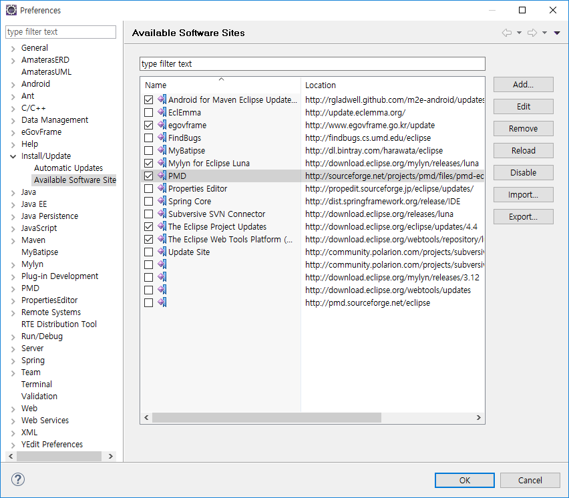Uncheck the egovframe site checkbox
Screen dimensions: 569x498
coord(148,126)
